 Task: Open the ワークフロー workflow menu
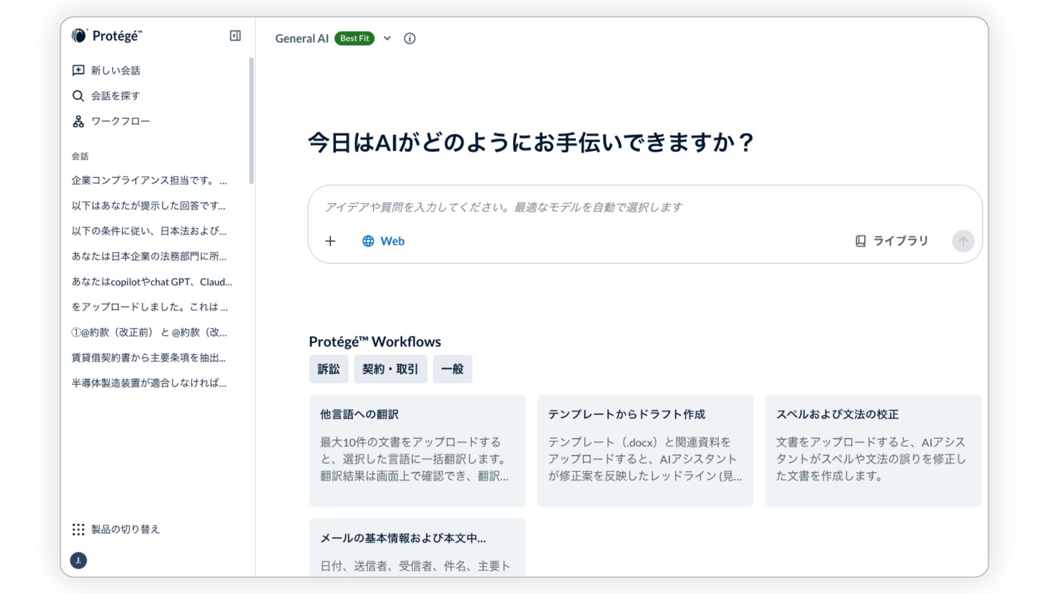point(111,121)
